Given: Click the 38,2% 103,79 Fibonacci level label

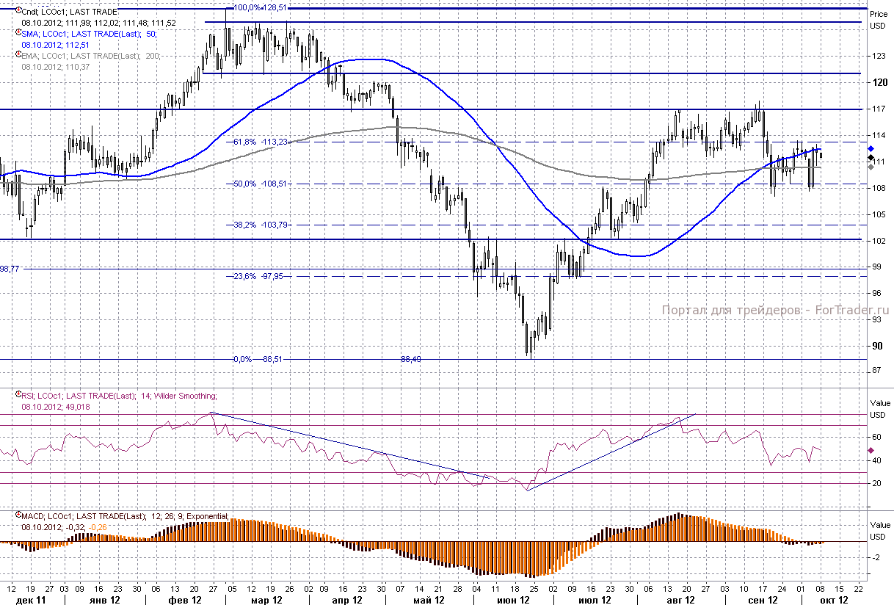Looking at the screenshot, I should [x=259, y=225].
